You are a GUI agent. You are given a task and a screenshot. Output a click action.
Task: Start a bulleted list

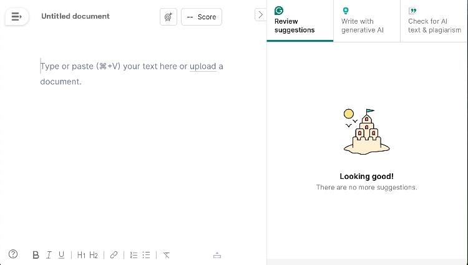(x=146, y=255)
